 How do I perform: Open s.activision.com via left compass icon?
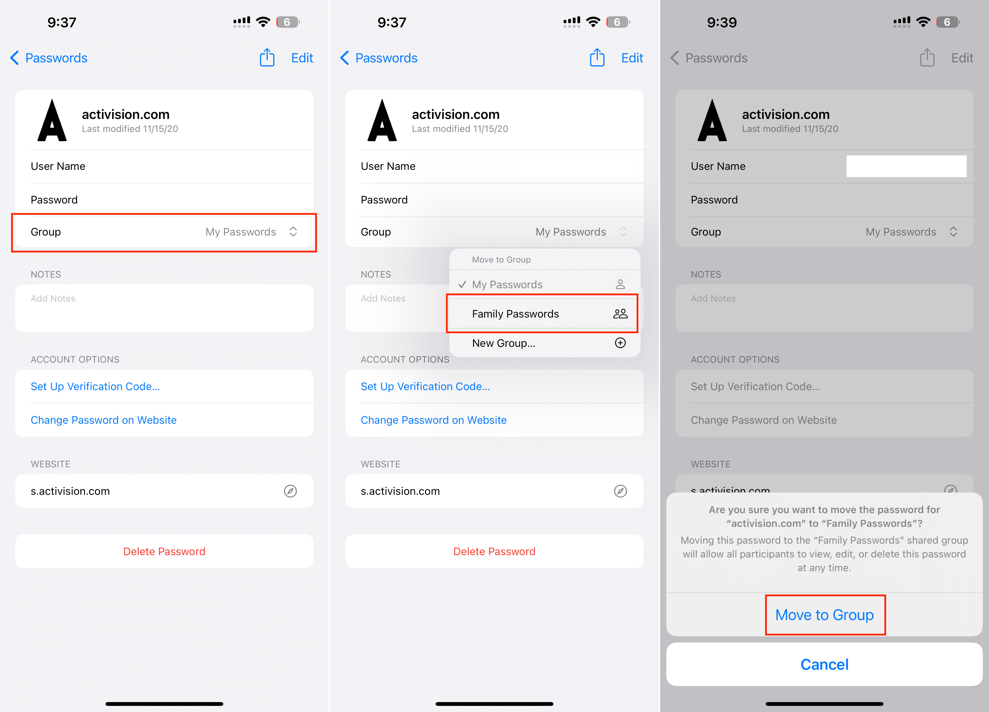(290, 491)
